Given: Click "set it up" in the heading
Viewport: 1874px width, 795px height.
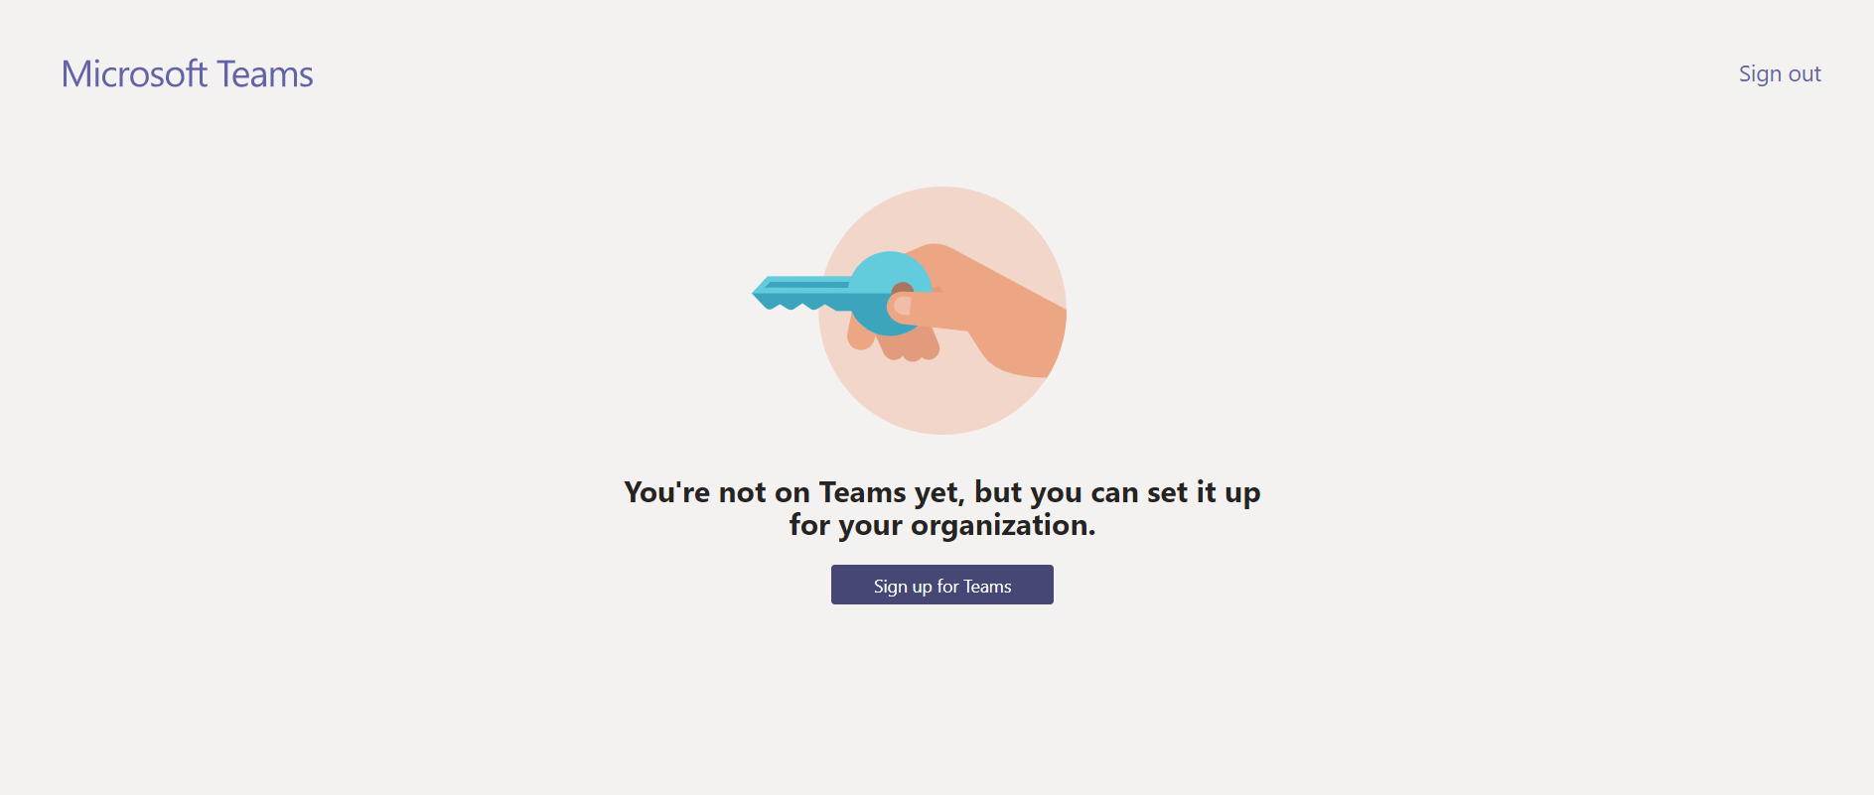Looking at the screenshot, I should pyautogui.click(x=1204, y=492).
